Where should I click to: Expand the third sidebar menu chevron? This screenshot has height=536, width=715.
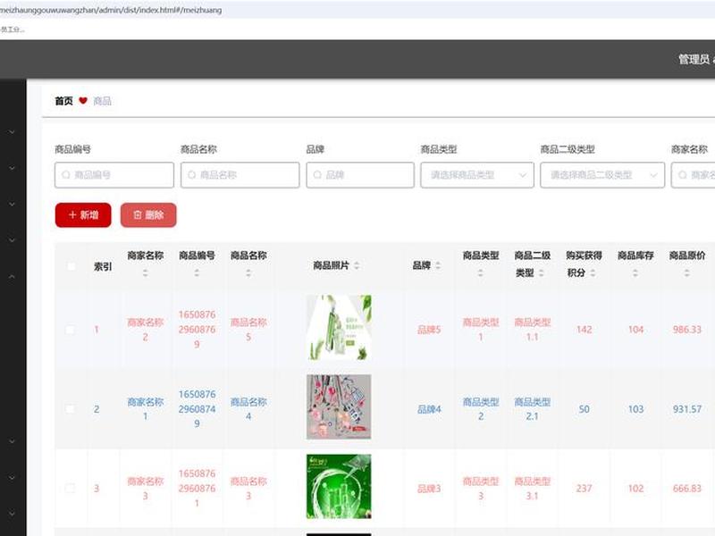coord(13,205)
